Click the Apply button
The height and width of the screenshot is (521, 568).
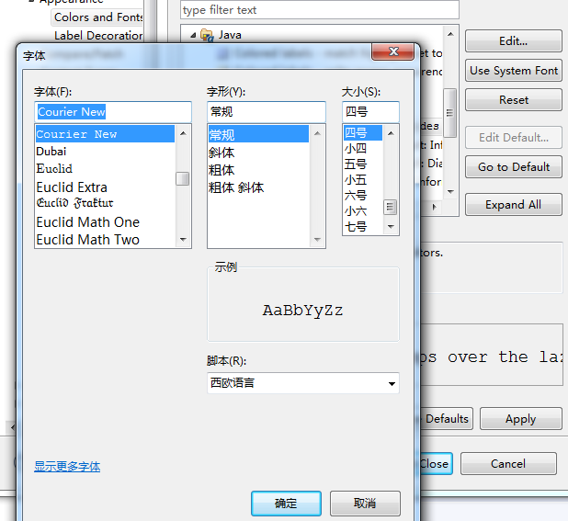click(521, 419)
